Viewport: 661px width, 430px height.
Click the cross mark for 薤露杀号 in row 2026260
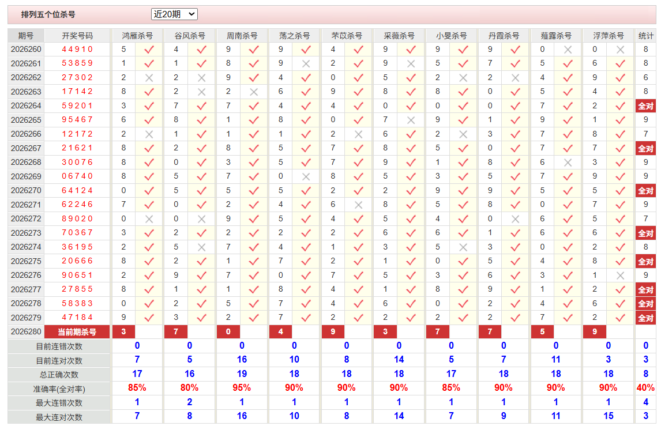568,50
